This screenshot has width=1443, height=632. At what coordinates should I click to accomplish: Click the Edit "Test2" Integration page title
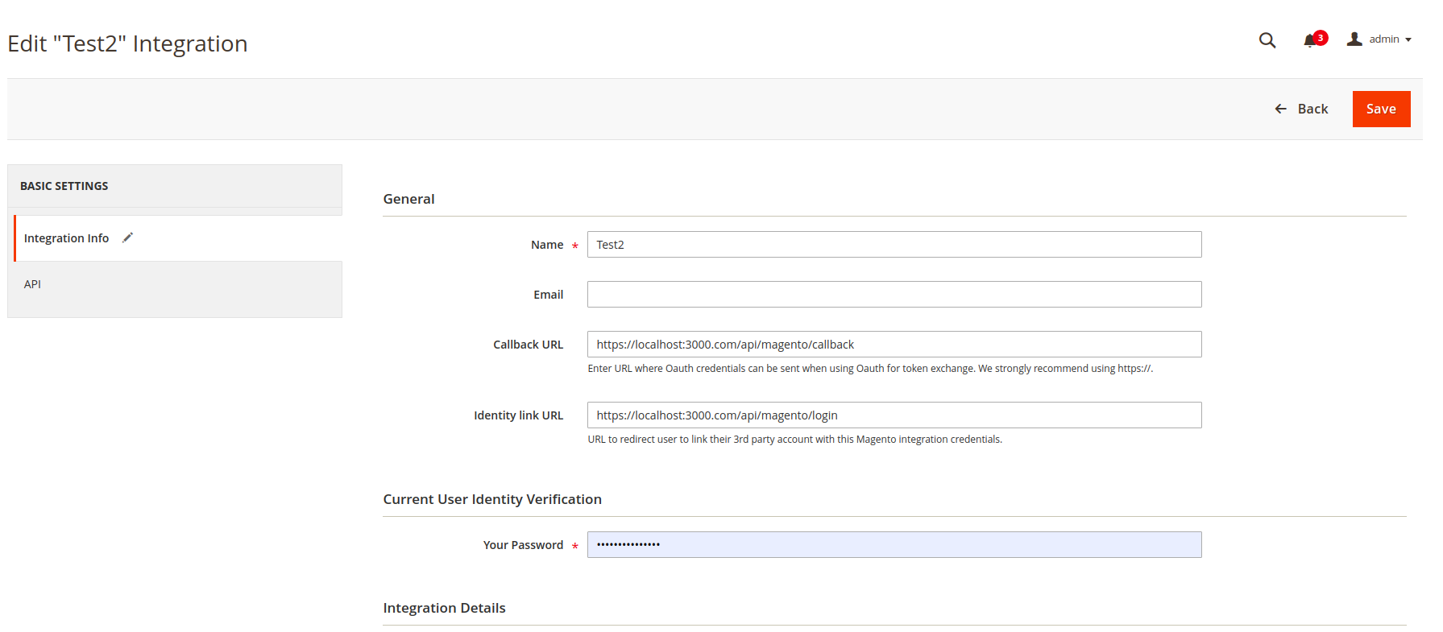click(x=127, y=43)
